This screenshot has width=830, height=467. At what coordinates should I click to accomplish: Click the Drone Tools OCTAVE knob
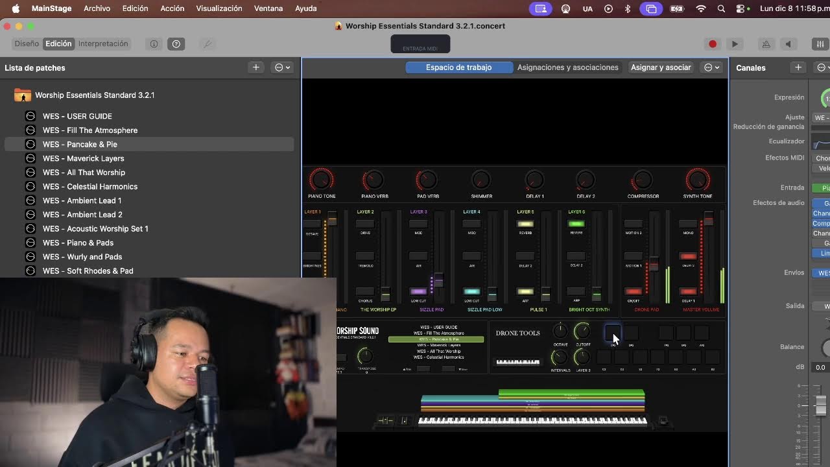pyautogui.click(x=560, y=331)
